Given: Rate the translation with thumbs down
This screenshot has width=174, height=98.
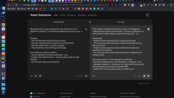Looking at the screenshot, I should pyautogui.click(x=148, y=76).
